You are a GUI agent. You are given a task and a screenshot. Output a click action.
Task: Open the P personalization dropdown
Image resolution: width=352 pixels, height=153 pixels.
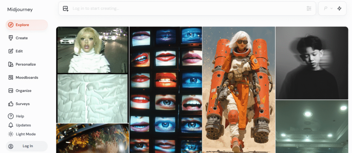coord(328,9)
